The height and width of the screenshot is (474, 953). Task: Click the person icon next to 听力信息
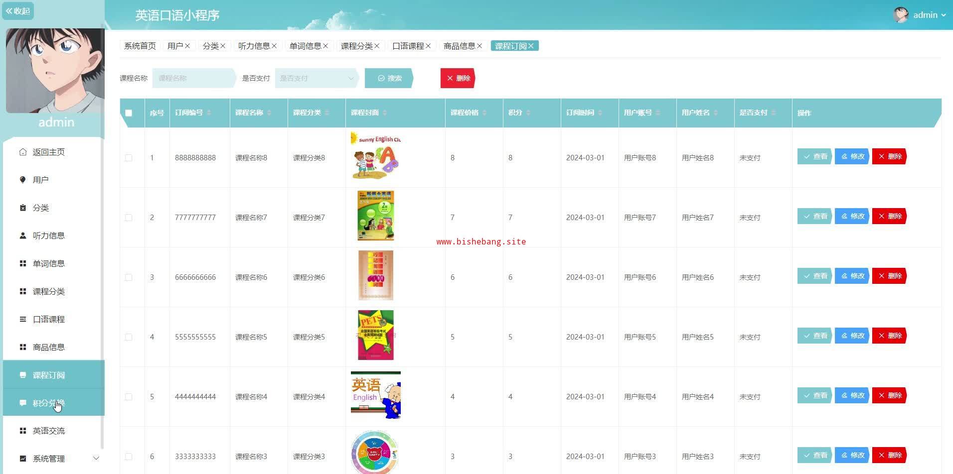tap(22, 236)
